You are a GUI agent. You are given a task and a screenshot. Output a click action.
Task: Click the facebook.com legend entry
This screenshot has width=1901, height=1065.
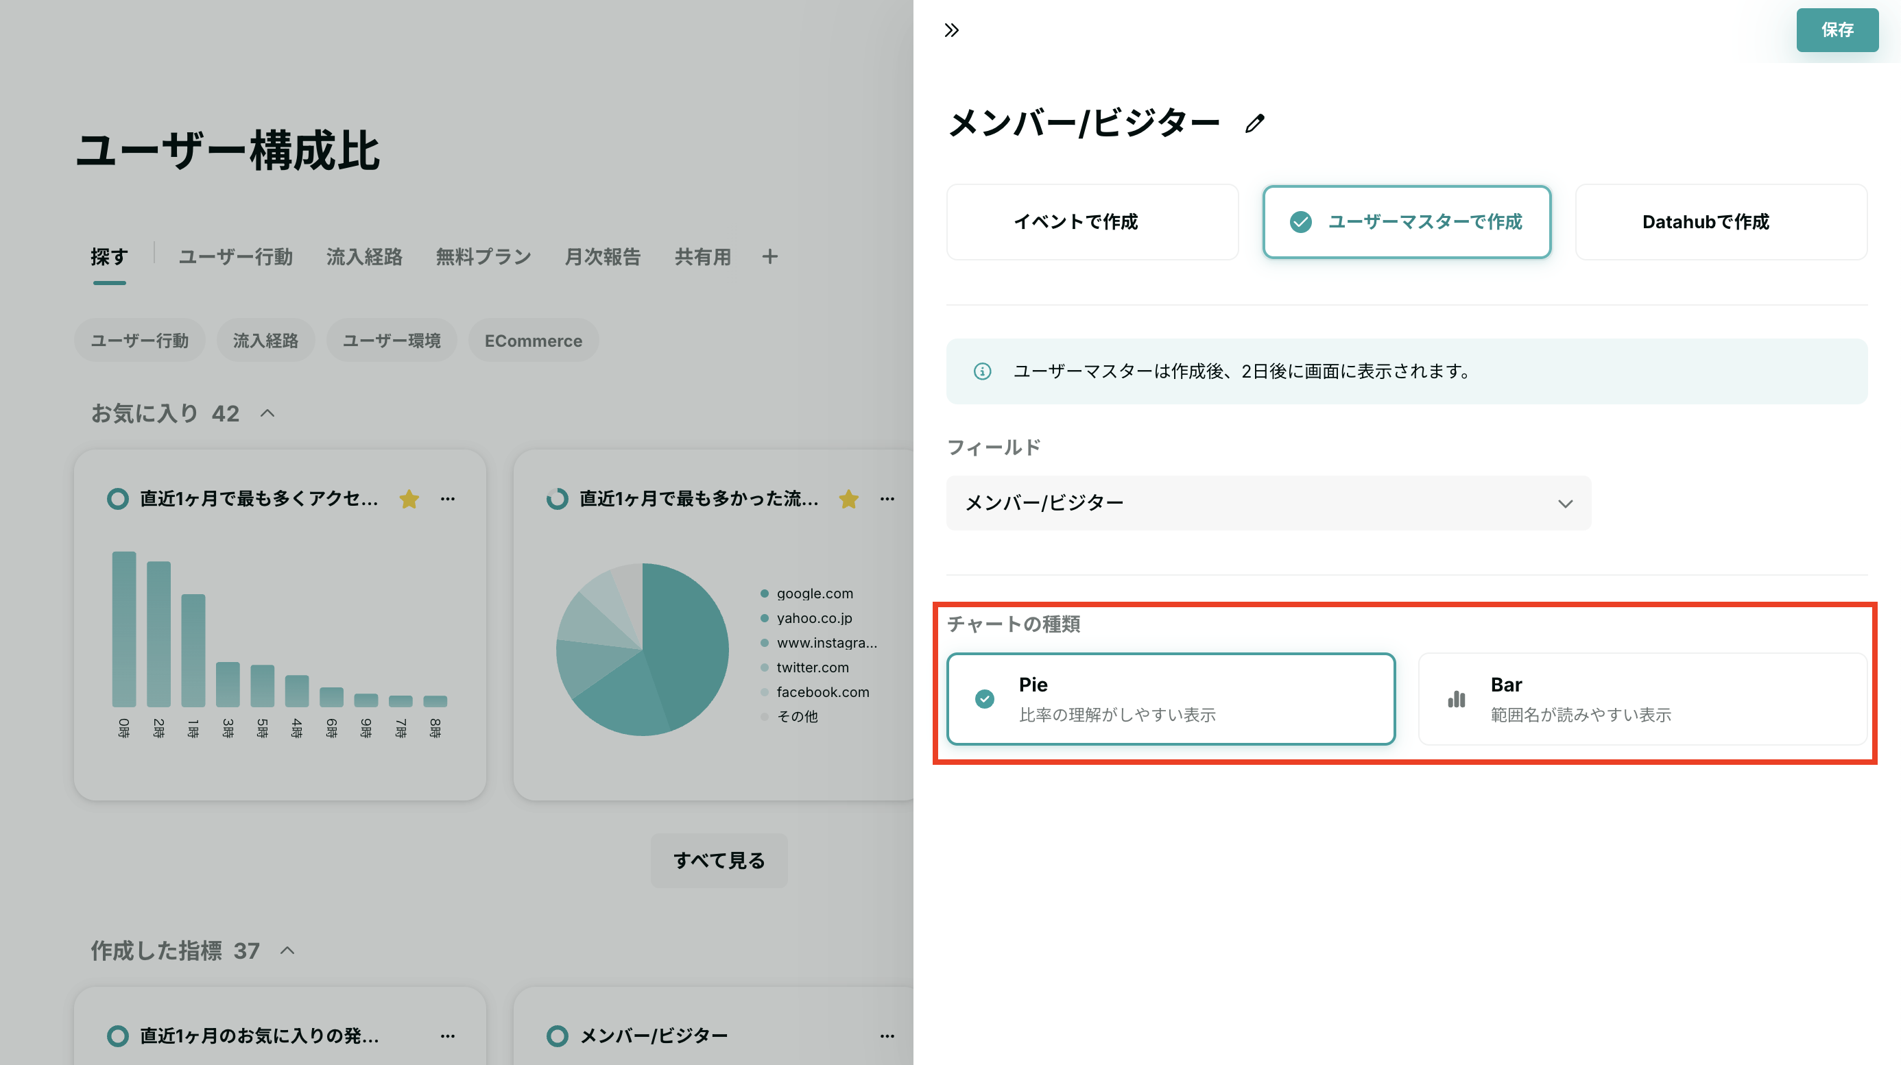tap(815, 693)
